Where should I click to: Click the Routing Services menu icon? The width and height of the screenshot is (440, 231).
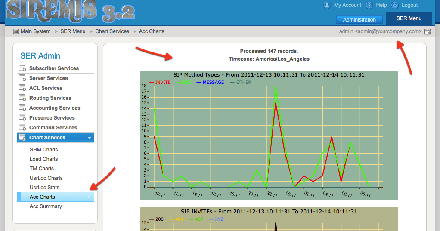coord(22,98)
